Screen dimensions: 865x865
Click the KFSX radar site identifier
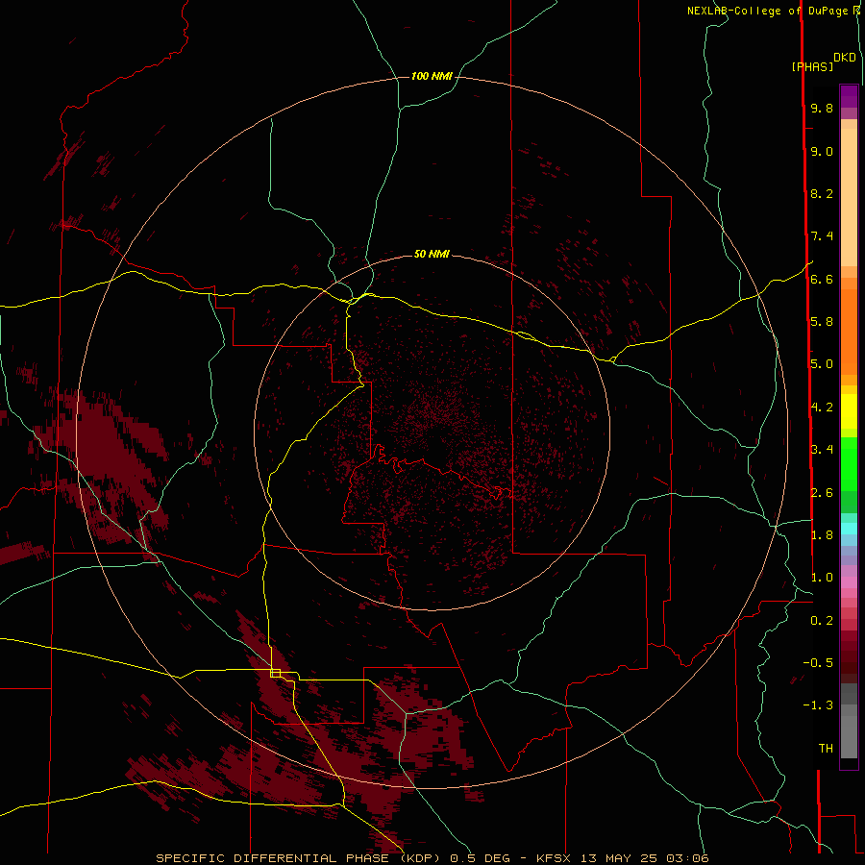tap(555, 858)
